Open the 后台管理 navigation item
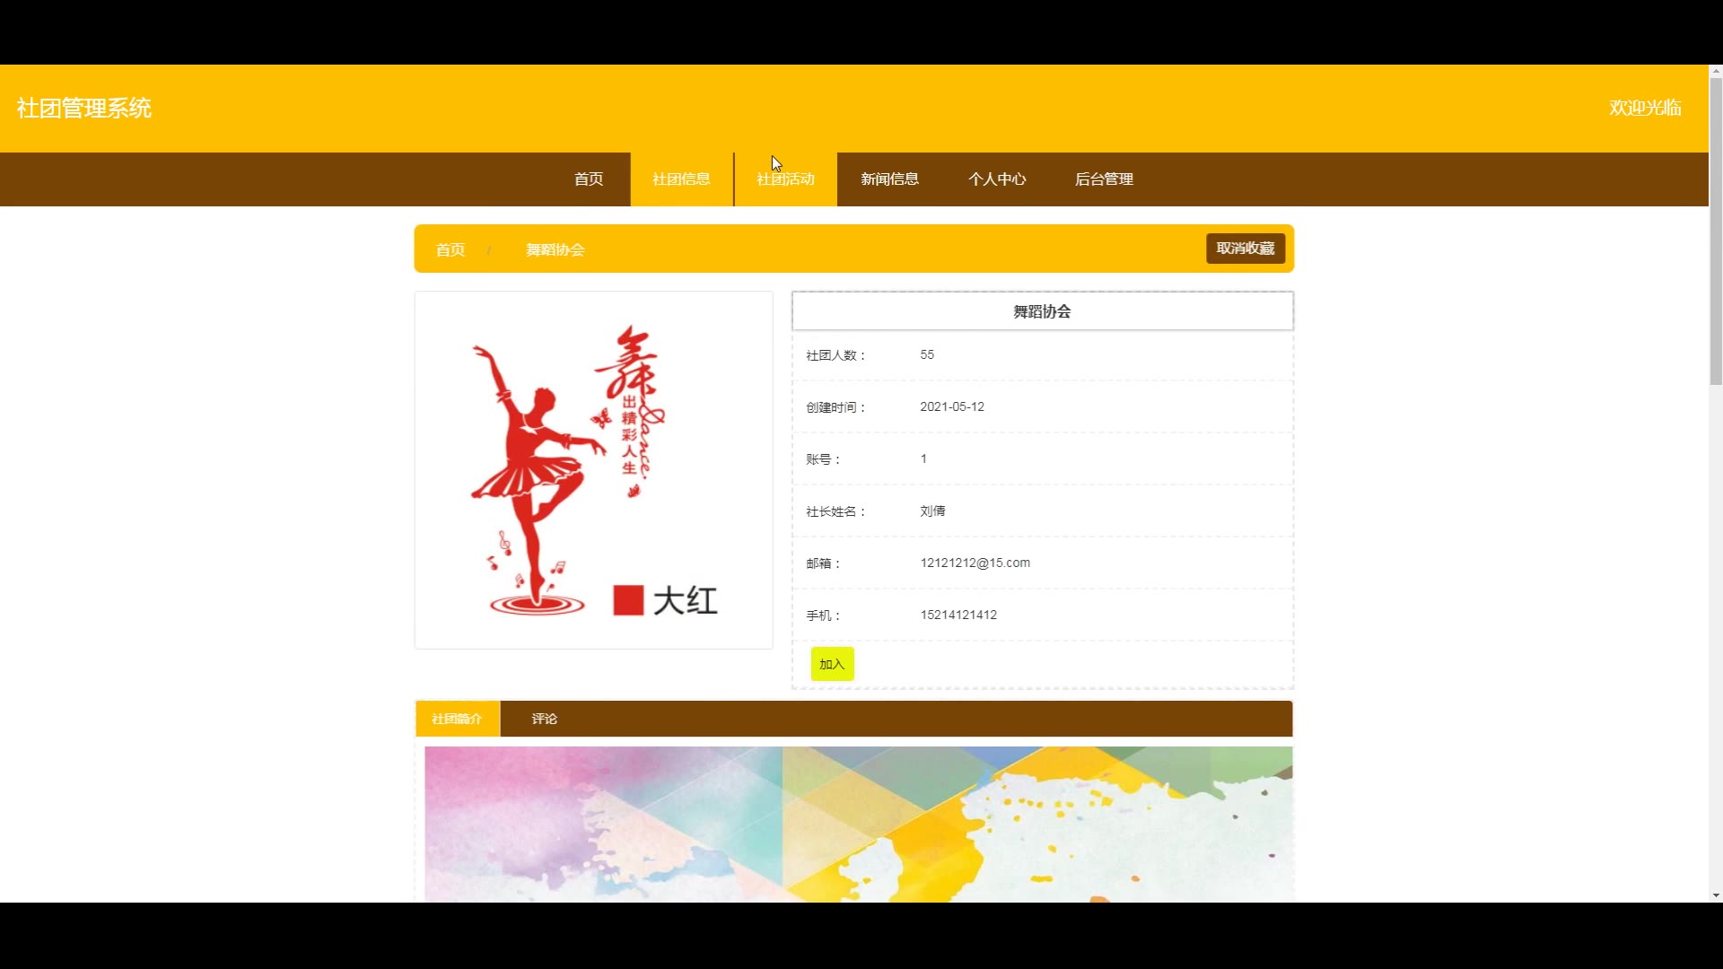The height and width of the screenshot is (969, 1723). pos(1104,179)
